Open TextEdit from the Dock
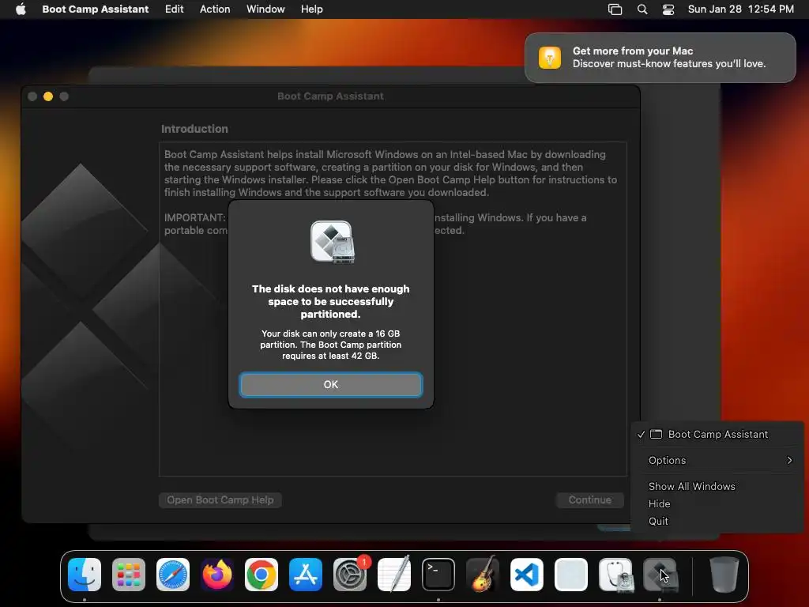This screenshot has height=607, width=809. 395,575
